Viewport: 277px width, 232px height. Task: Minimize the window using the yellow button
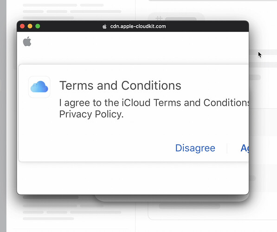coord(30,26)
